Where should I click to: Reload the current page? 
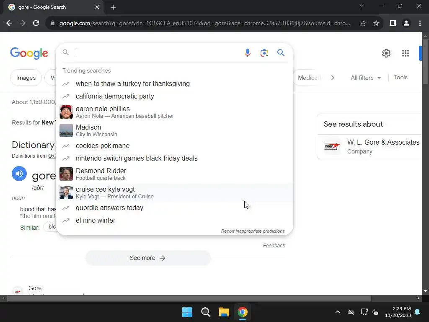(x=36, y=23)
